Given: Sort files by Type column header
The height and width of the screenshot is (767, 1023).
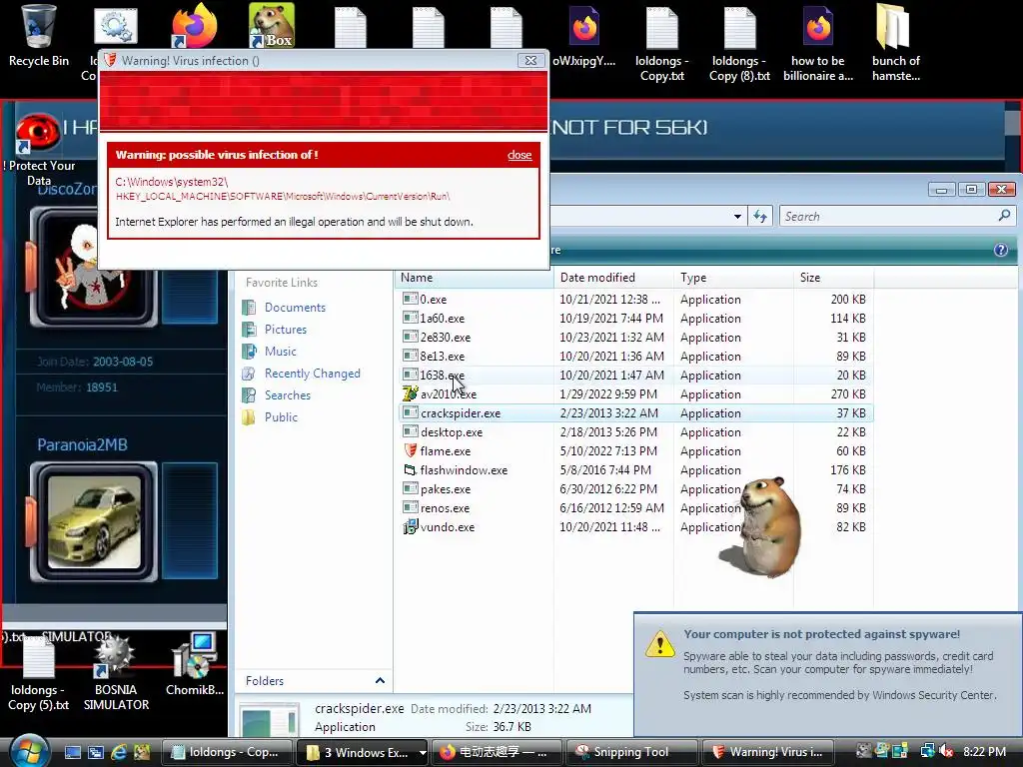Looking at the screenshot, I should (x=733, y=278).
